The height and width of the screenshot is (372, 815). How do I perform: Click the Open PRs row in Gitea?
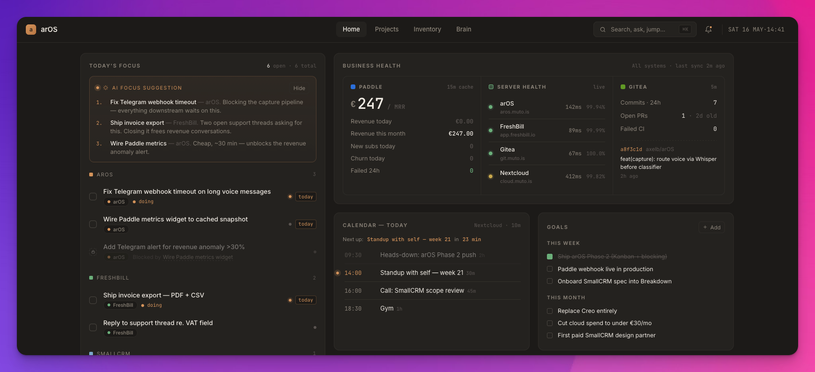coord(669,116)
